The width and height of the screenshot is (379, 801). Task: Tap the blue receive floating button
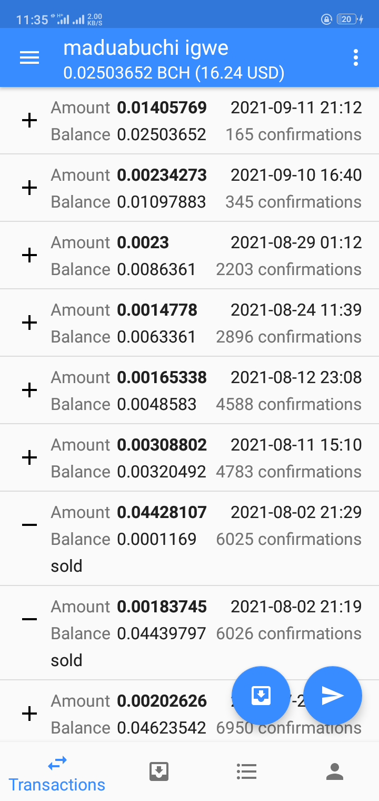[261, 696]
